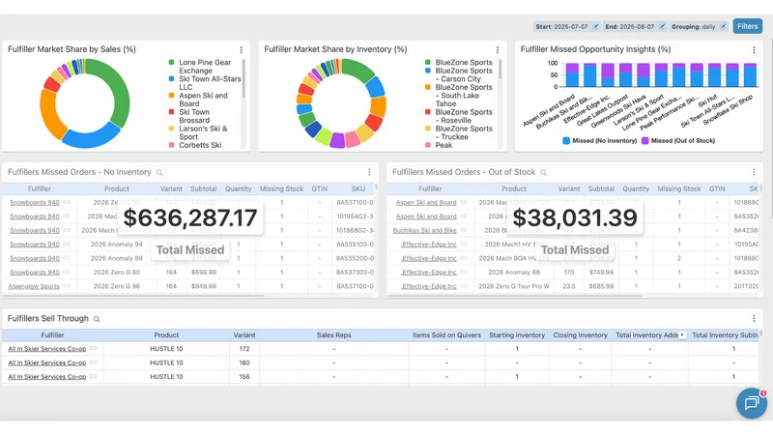Open options menu for Missed Opportunity Insights chart
This screenshot has height=435, width=773.
click(754, 50)
